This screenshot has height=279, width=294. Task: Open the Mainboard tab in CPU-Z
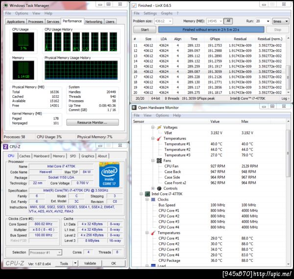tap(41, 156)
